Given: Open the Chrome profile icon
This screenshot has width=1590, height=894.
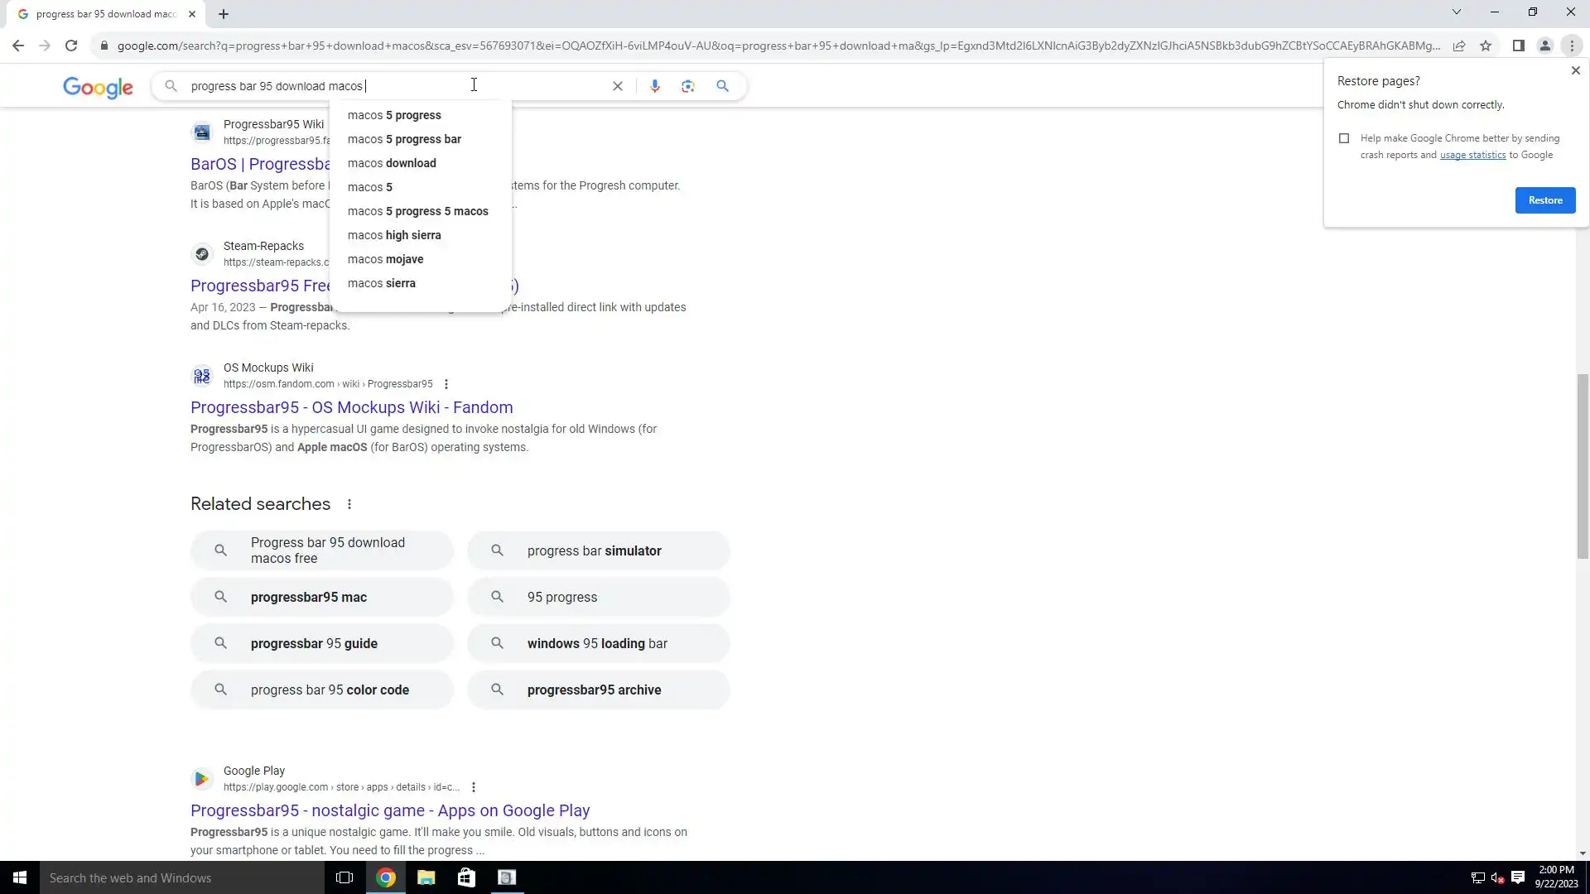Looking at the screenshot, I should [1544, 46].
